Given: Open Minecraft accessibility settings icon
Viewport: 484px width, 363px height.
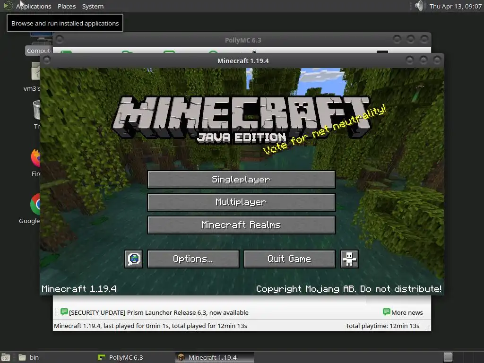Looking at the screenshot, I should pos(349,259).
